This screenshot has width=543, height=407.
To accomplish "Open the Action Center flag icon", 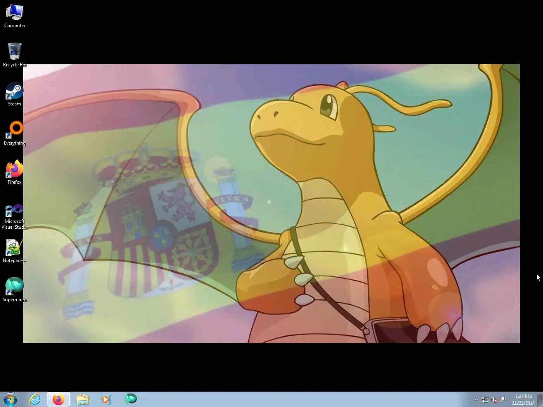I will [x=504, y=400].
